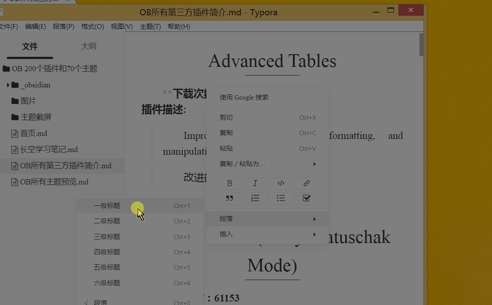Insert a blockquote via the quote icon
The width and height of the screenshot is (492, 305).
pos(229,198)
